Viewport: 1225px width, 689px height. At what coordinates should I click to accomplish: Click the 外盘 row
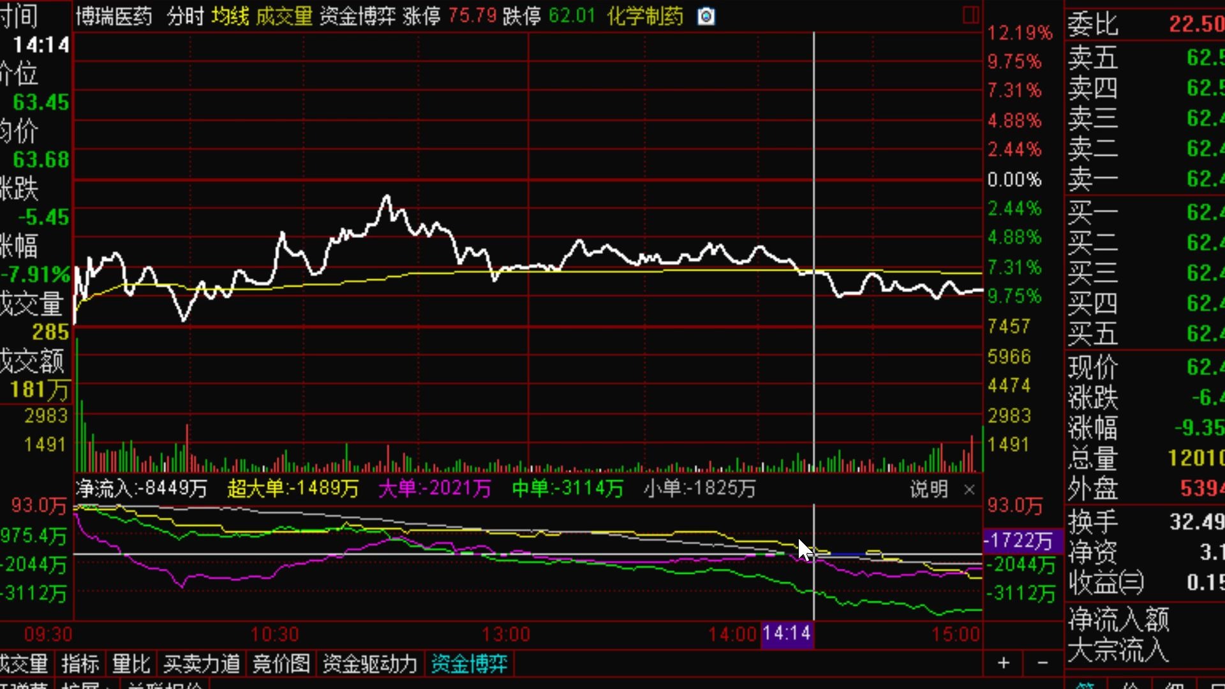(1145, 489)
